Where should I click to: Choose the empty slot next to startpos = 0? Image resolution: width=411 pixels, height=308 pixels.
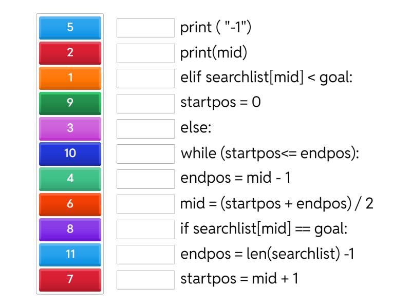[x=145, y=103]
